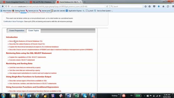This screenshot has height=98, width=174.
Task: Open the 'banner prod' bookmark
Action: (45, 11)
